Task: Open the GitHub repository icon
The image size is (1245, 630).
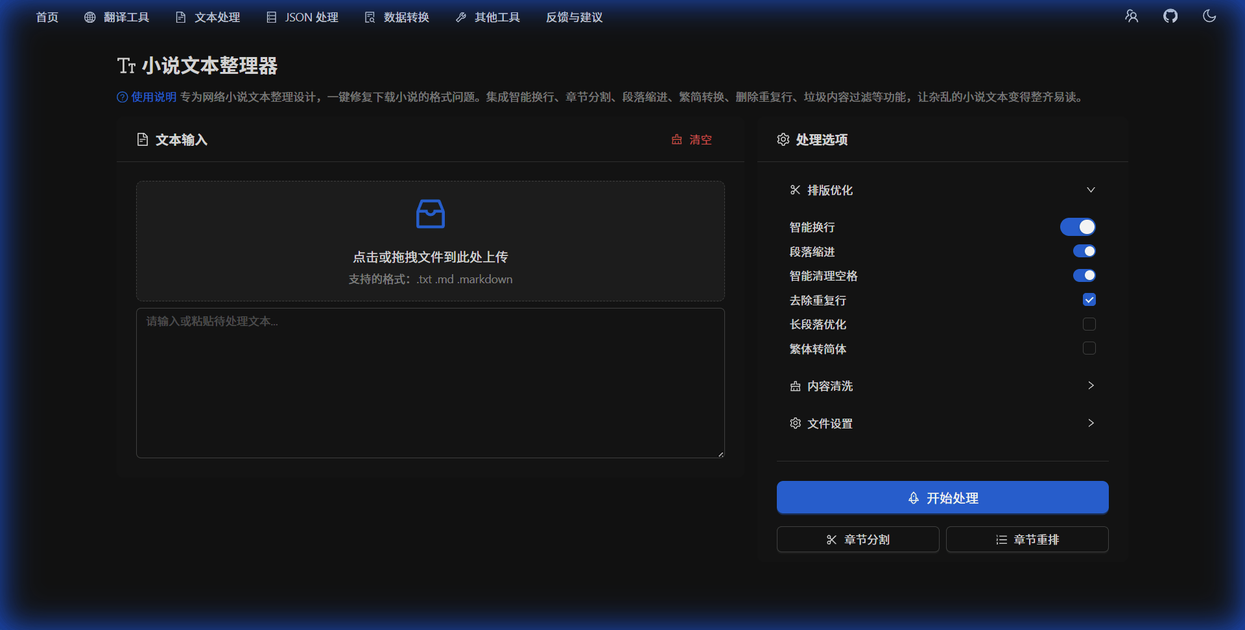Action: click(x=1170, y=16)
